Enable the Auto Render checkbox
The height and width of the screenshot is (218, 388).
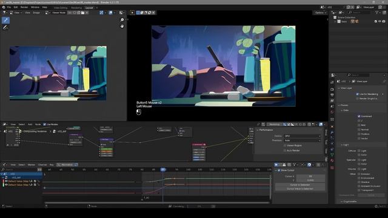click(285, 150)
